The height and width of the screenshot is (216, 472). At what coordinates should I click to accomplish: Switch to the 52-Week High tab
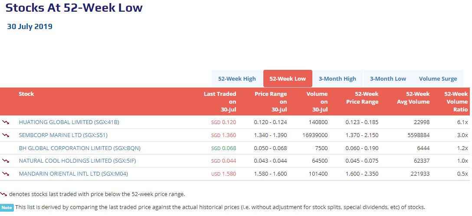point(237,79)
